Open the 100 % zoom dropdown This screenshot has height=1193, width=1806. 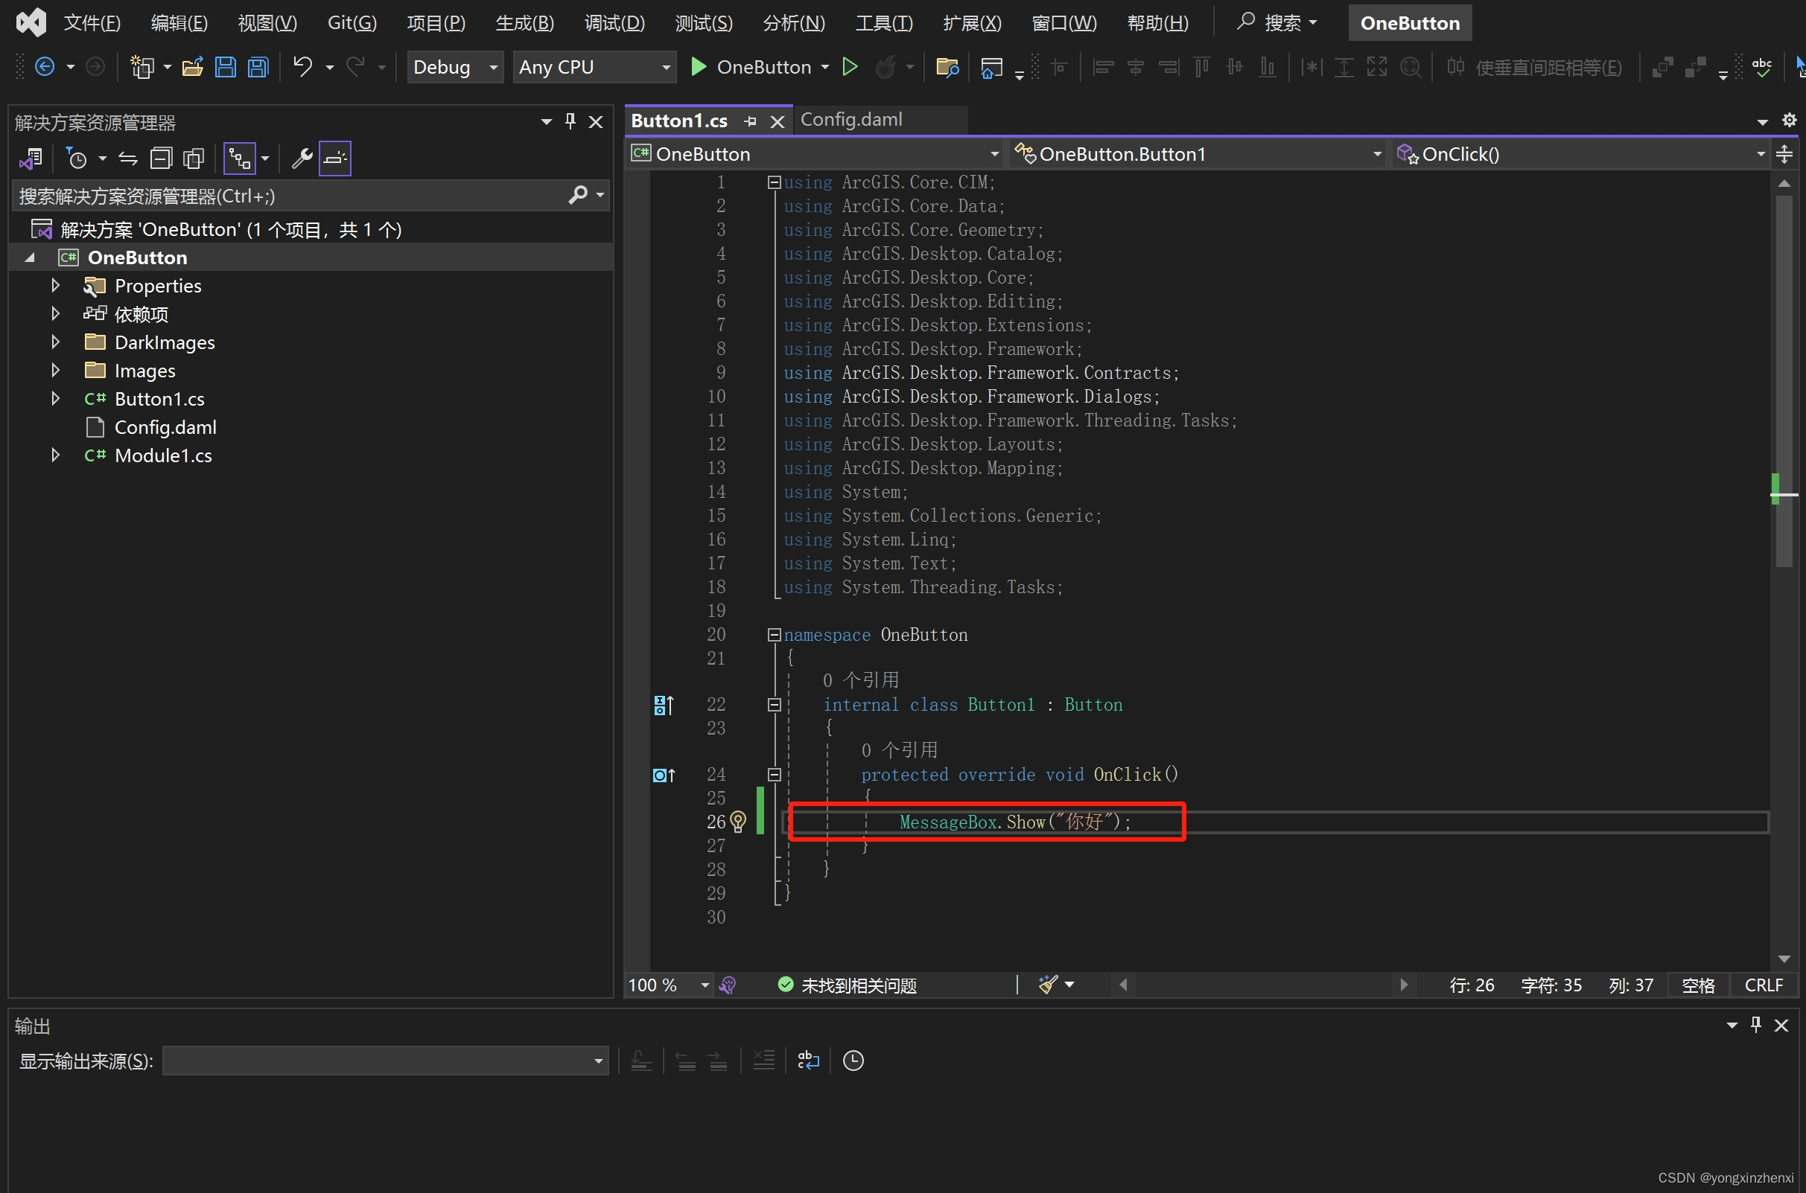(669, 985)
